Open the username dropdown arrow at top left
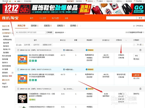 [12, 1]
